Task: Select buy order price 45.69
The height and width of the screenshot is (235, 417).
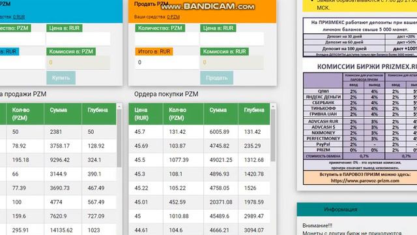Action: [x=141, y=146]
